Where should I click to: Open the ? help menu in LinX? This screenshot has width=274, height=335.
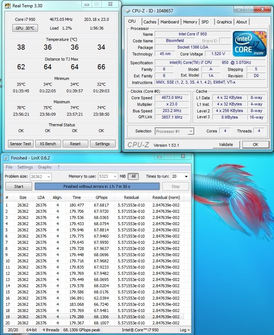click(58, 167)
